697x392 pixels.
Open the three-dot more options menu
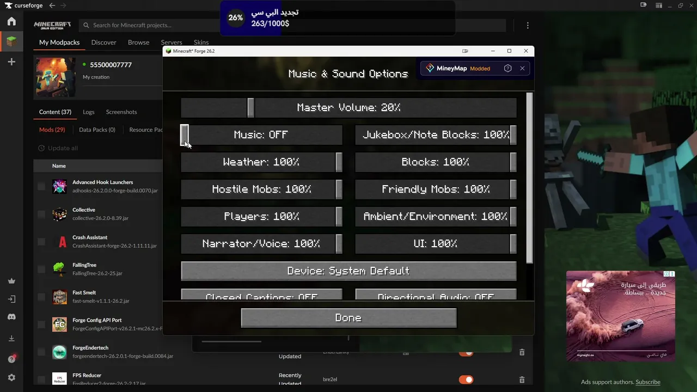[528, 25]
